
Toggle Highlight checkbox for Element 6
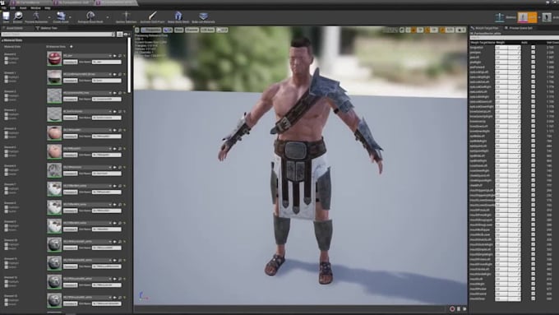[x=7, y=170]
